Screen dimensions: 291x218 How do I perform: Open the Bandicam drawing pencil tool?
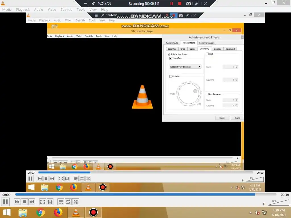pyautogui.click(x=197, y=3)
